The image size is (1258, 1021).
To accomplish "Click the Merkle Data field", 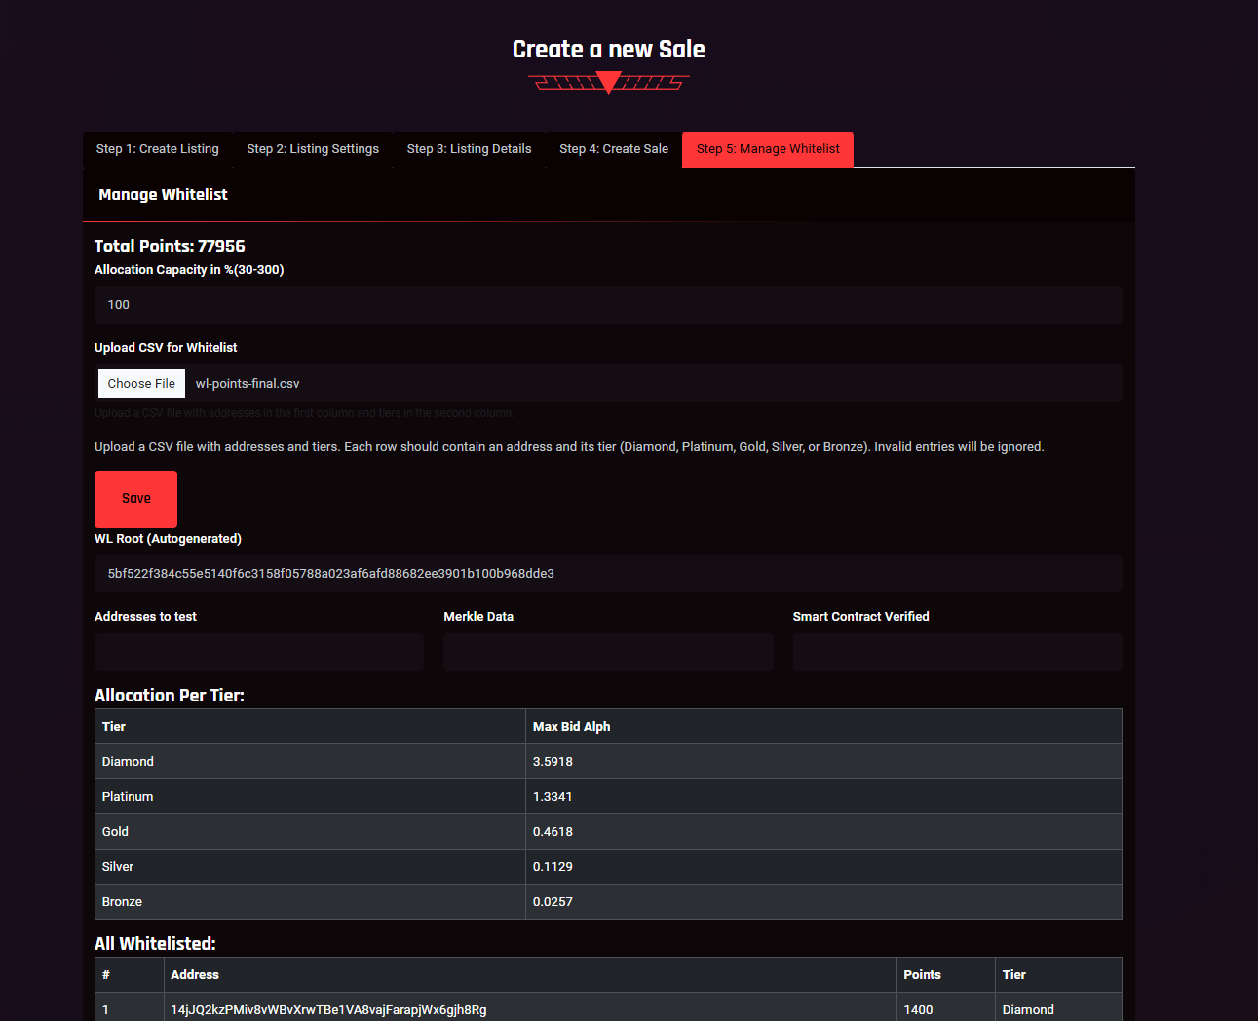I will [x=608, y=653].
